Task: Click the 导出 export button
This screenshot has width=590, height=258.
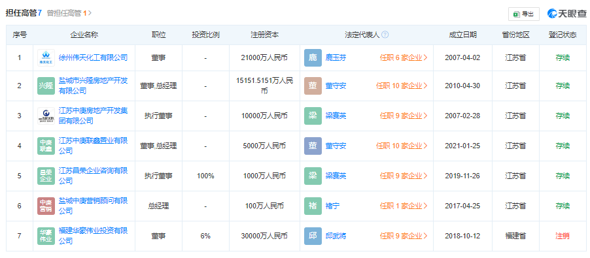Action: click(524, 14)
